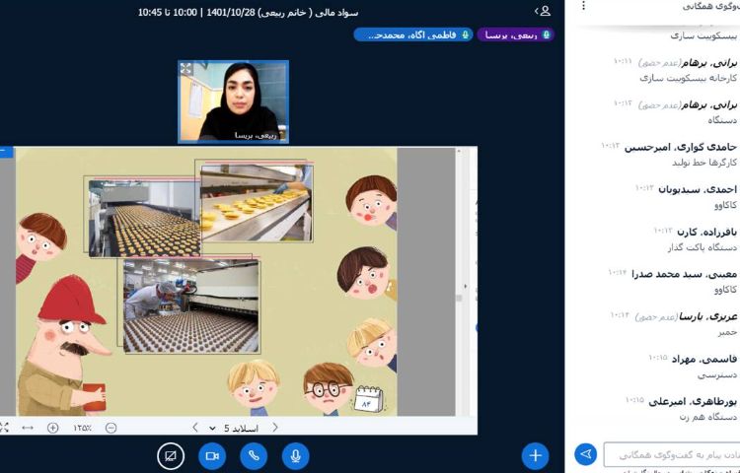This screenshot has width=740, height=473.
Task: Start screen sharing
Action: 171,456
